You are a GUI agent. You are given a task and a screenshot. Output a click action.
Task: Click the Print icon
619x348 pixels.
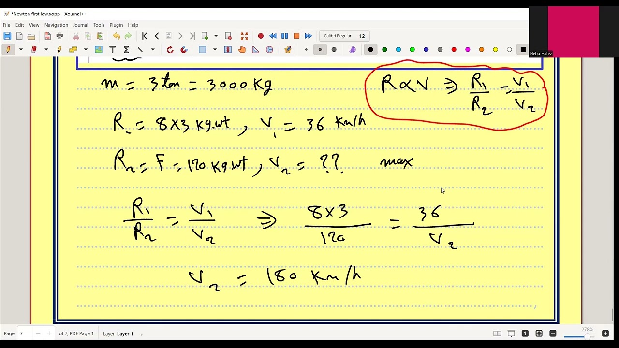(59, 36)
